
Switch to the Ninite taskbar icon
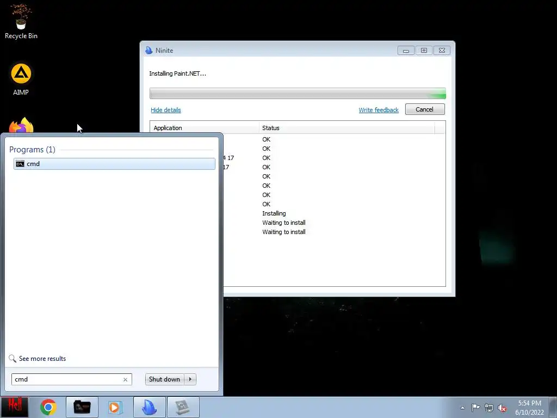149,407
